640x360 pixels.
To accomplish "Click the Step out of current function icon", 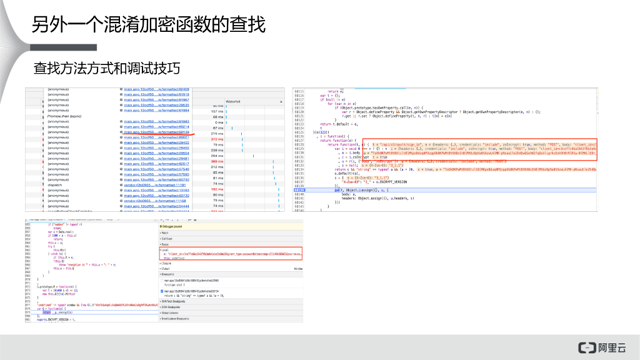I will click(x=177, y=219).
